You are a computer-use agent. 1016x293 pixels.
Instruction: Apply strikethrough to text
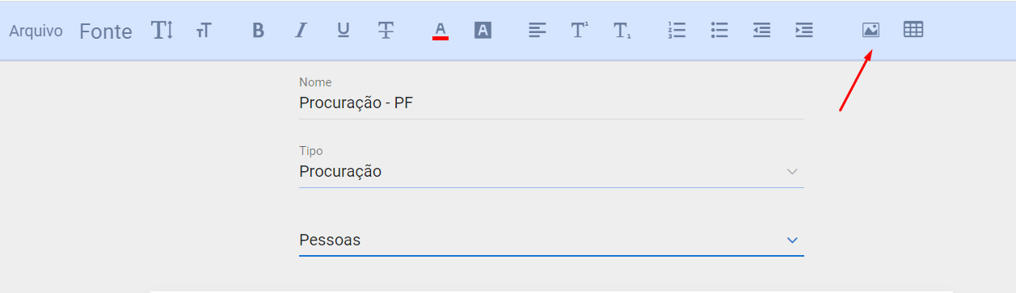(x=386, y=31)
